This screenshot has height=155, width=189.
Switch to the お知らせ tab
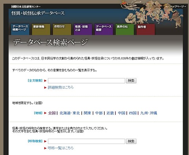[62, 29]
